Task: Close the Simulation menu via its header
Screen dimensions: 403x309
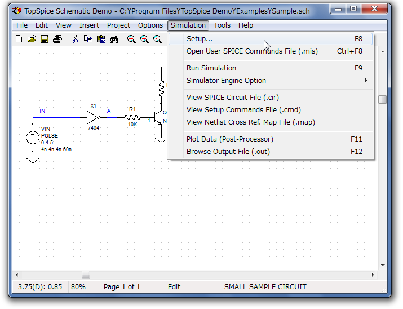Action: coord(188,25)
